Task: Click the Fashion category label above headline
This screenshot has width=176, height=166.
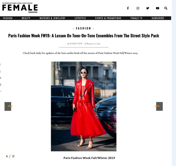Action: pyautogui.click(x=83, y=28)
